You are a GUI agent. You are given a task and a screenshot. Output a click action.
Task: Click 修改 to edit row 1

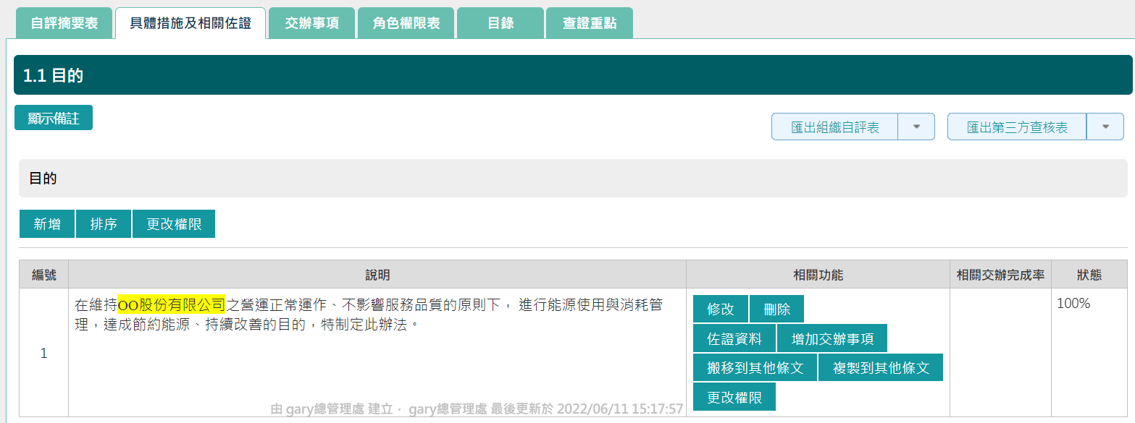[x=721, y=309]
